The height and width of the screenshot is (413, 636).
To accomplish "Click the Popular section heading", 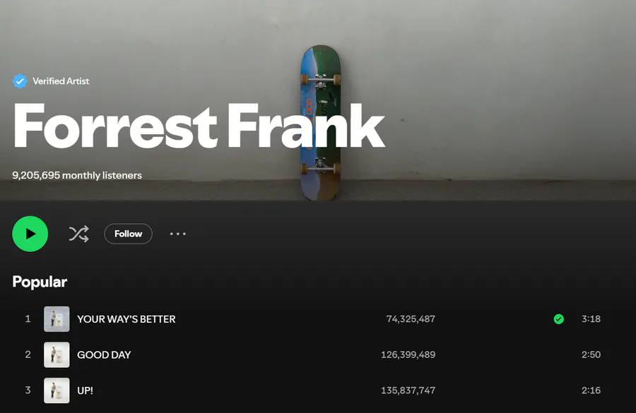I will [40, 282].
